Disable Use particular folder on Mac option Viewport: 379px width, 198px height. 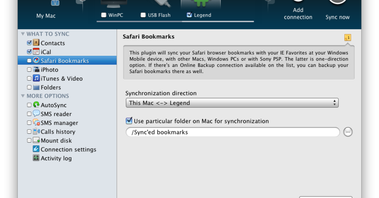pos(129,121)
